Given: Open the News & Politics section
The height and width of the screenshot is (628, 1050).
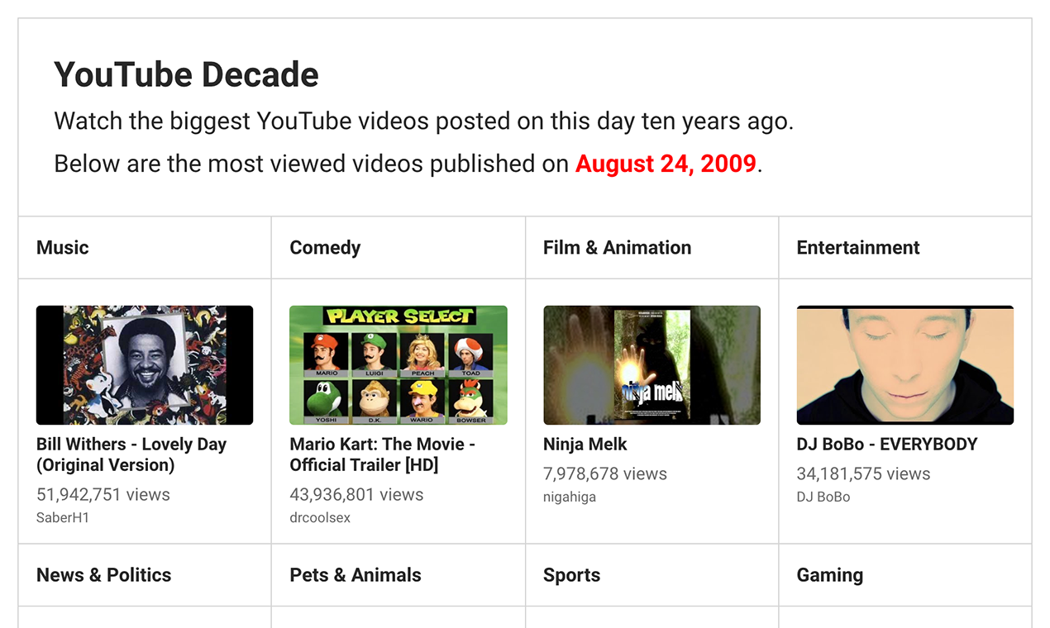Looking at the screenshot, I should click(103, 574).
